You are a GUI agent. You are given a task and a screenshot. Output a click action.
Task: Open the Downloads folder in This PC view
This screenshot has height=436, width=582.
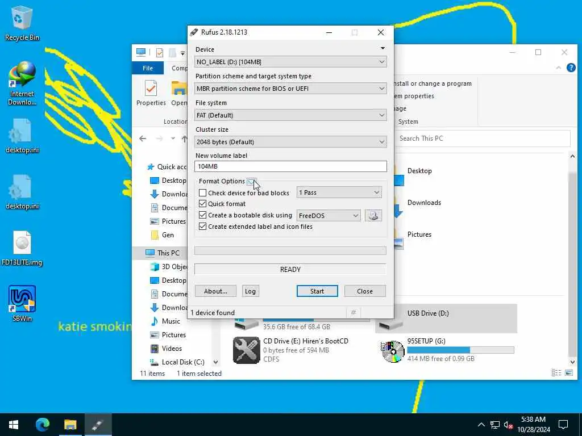424,203
